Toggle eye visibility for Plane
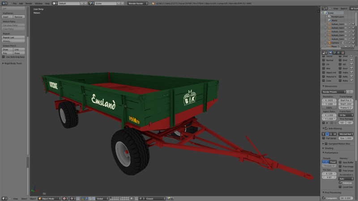Screen dimensions: 358x201 [345, 46]
